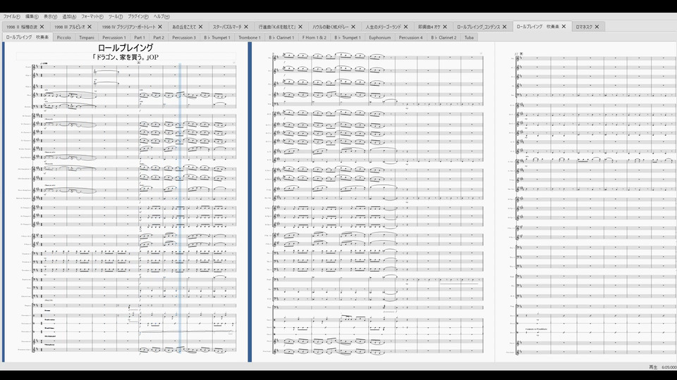Image resolution: width=677 pixels, height=380 pixels.
Task: Open the プラグイン(P) menu
Action: (138, 16)
